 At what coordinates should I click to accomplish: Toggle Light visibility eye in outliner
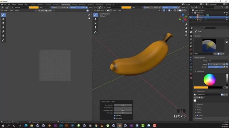pos(227,20)
